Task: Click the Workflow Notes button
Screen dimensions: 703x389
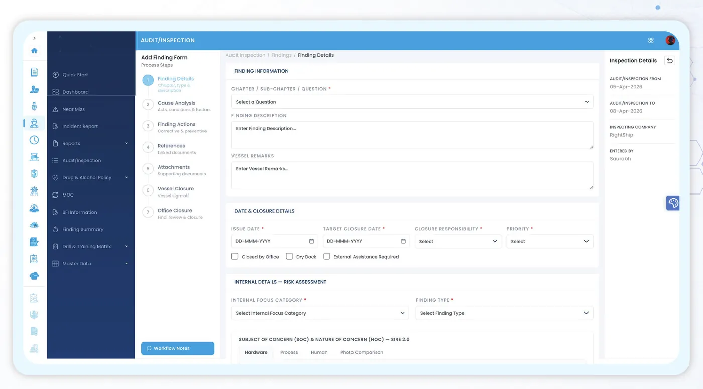Action: coord(178,348)
